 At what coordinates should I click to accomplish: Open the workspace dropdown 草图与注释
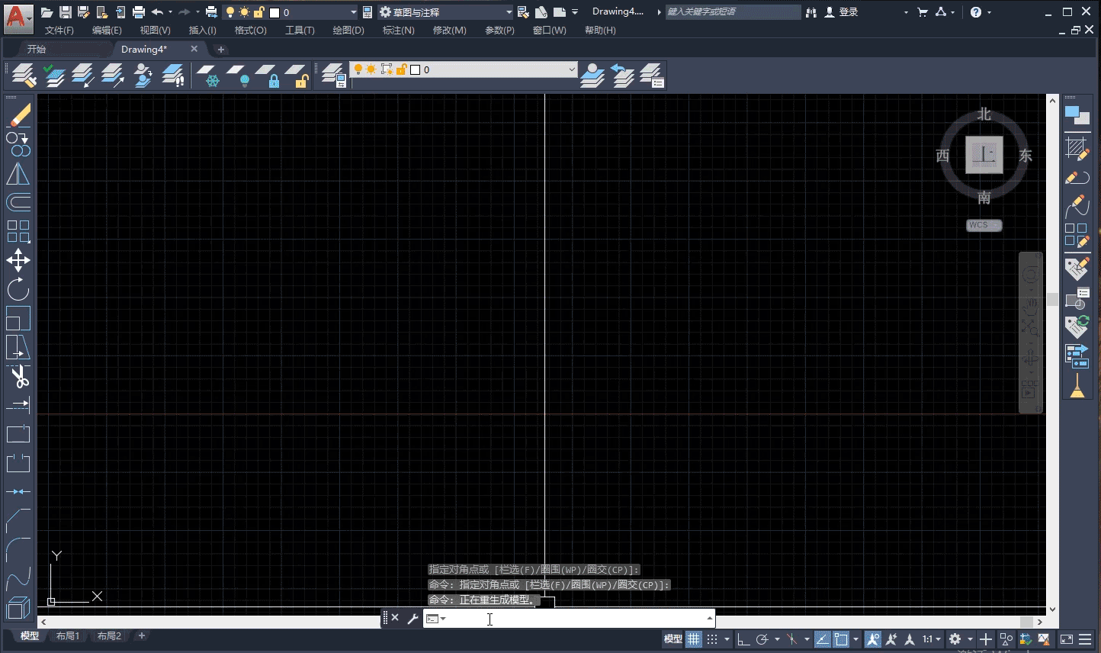coord(446,12)
